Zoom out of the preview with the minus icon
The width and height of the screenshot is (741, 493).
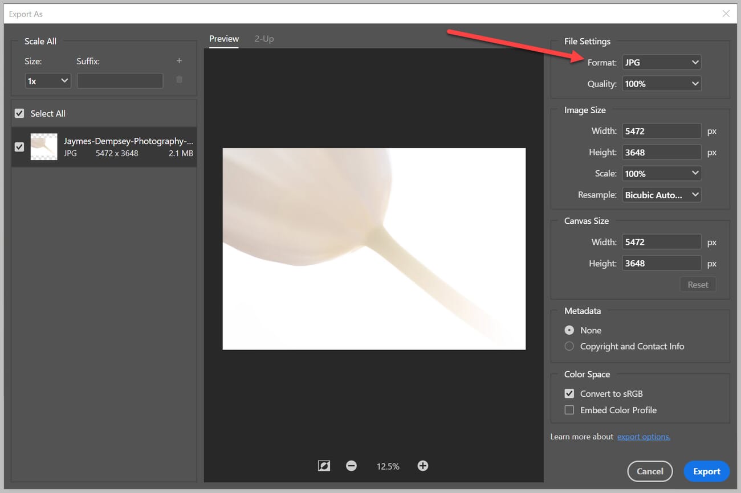coord(351,466)
